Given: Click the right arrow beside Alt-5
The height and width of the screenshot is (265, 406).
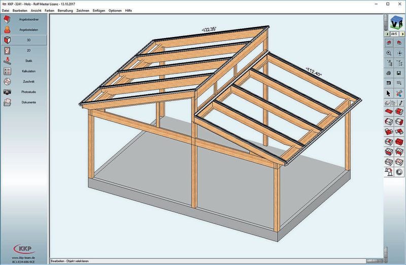Looking at the screenshot, I should (x=403, y=34).
